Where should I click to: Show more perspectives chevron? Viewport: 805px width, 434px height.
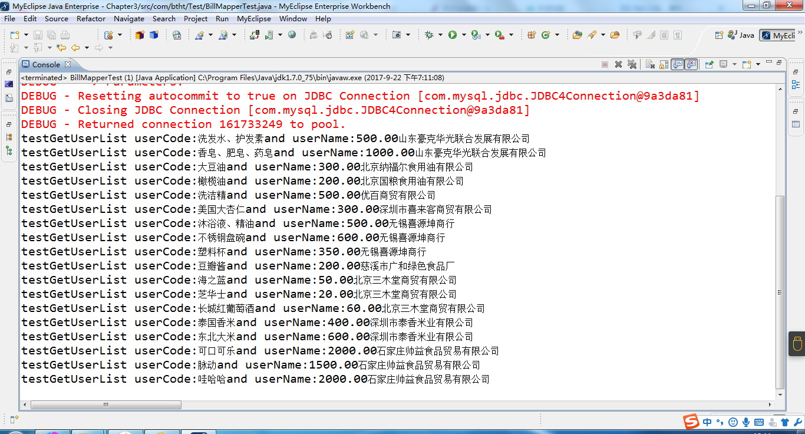(x=800, y=31)
